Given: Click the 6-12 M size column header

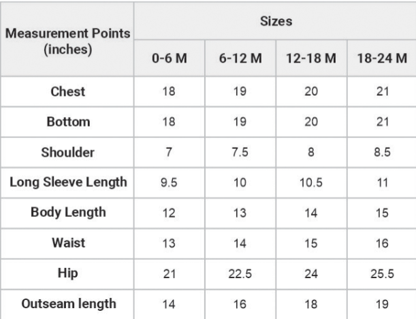Looking at the screenshot, I should (240, 58).
